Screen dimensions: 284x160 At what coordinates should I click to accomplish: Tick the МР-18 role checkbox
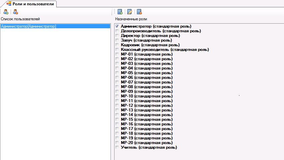click(117, 133)
